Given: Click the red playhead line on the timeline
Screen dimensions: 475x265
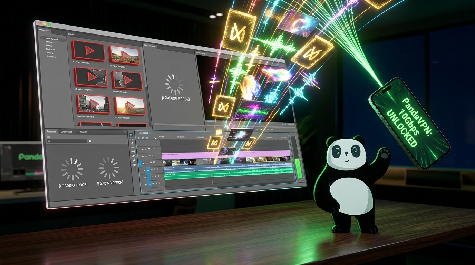Looking at the screenshot, I should click(x=210, y=162).
